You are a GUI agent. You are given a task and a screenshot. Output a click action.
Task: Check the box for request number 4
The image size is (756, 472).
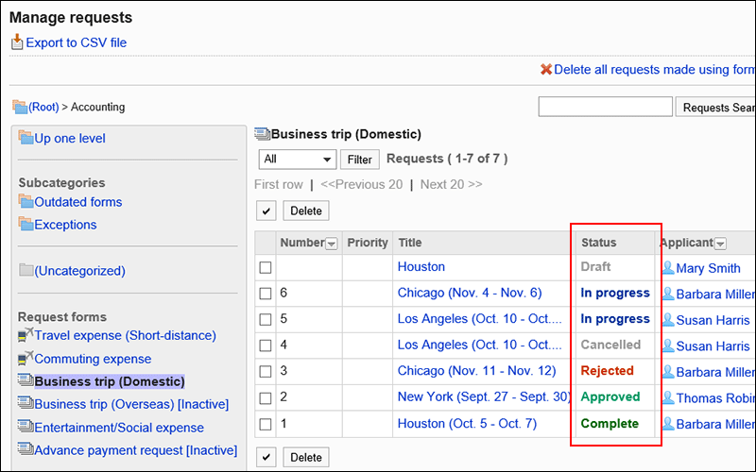tap(266, 346)
